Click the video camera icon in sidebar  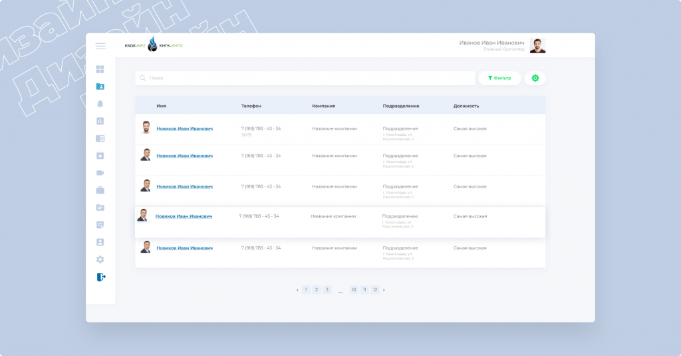pos(100,173)
